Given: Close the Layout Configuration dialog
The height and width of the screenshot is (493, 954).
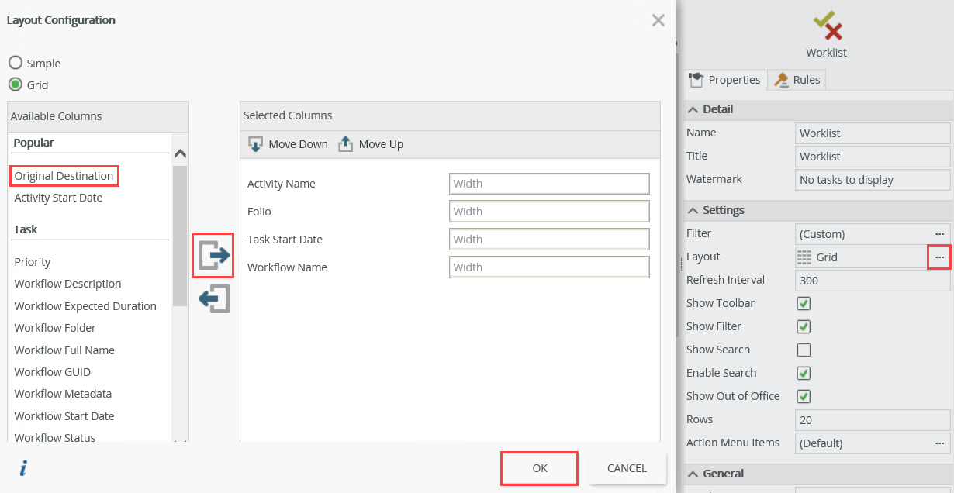Looking at the screenshot, I should [x=658, y=20].
